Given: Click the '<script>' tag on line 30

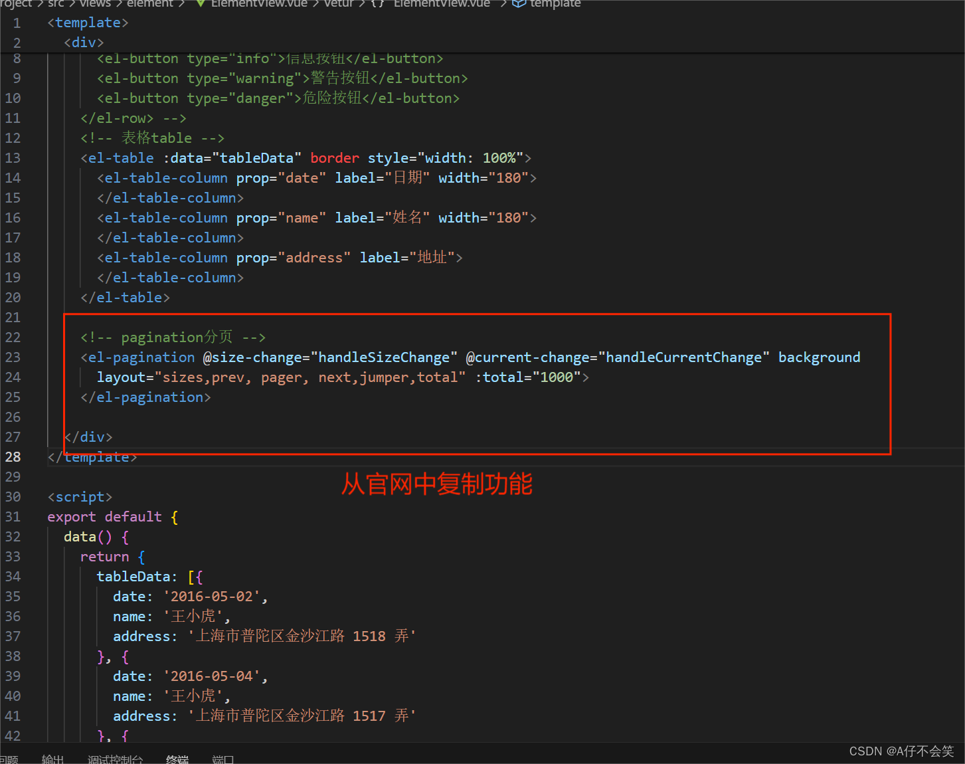Looking at the screenshot, I should [x=80, y=497].
